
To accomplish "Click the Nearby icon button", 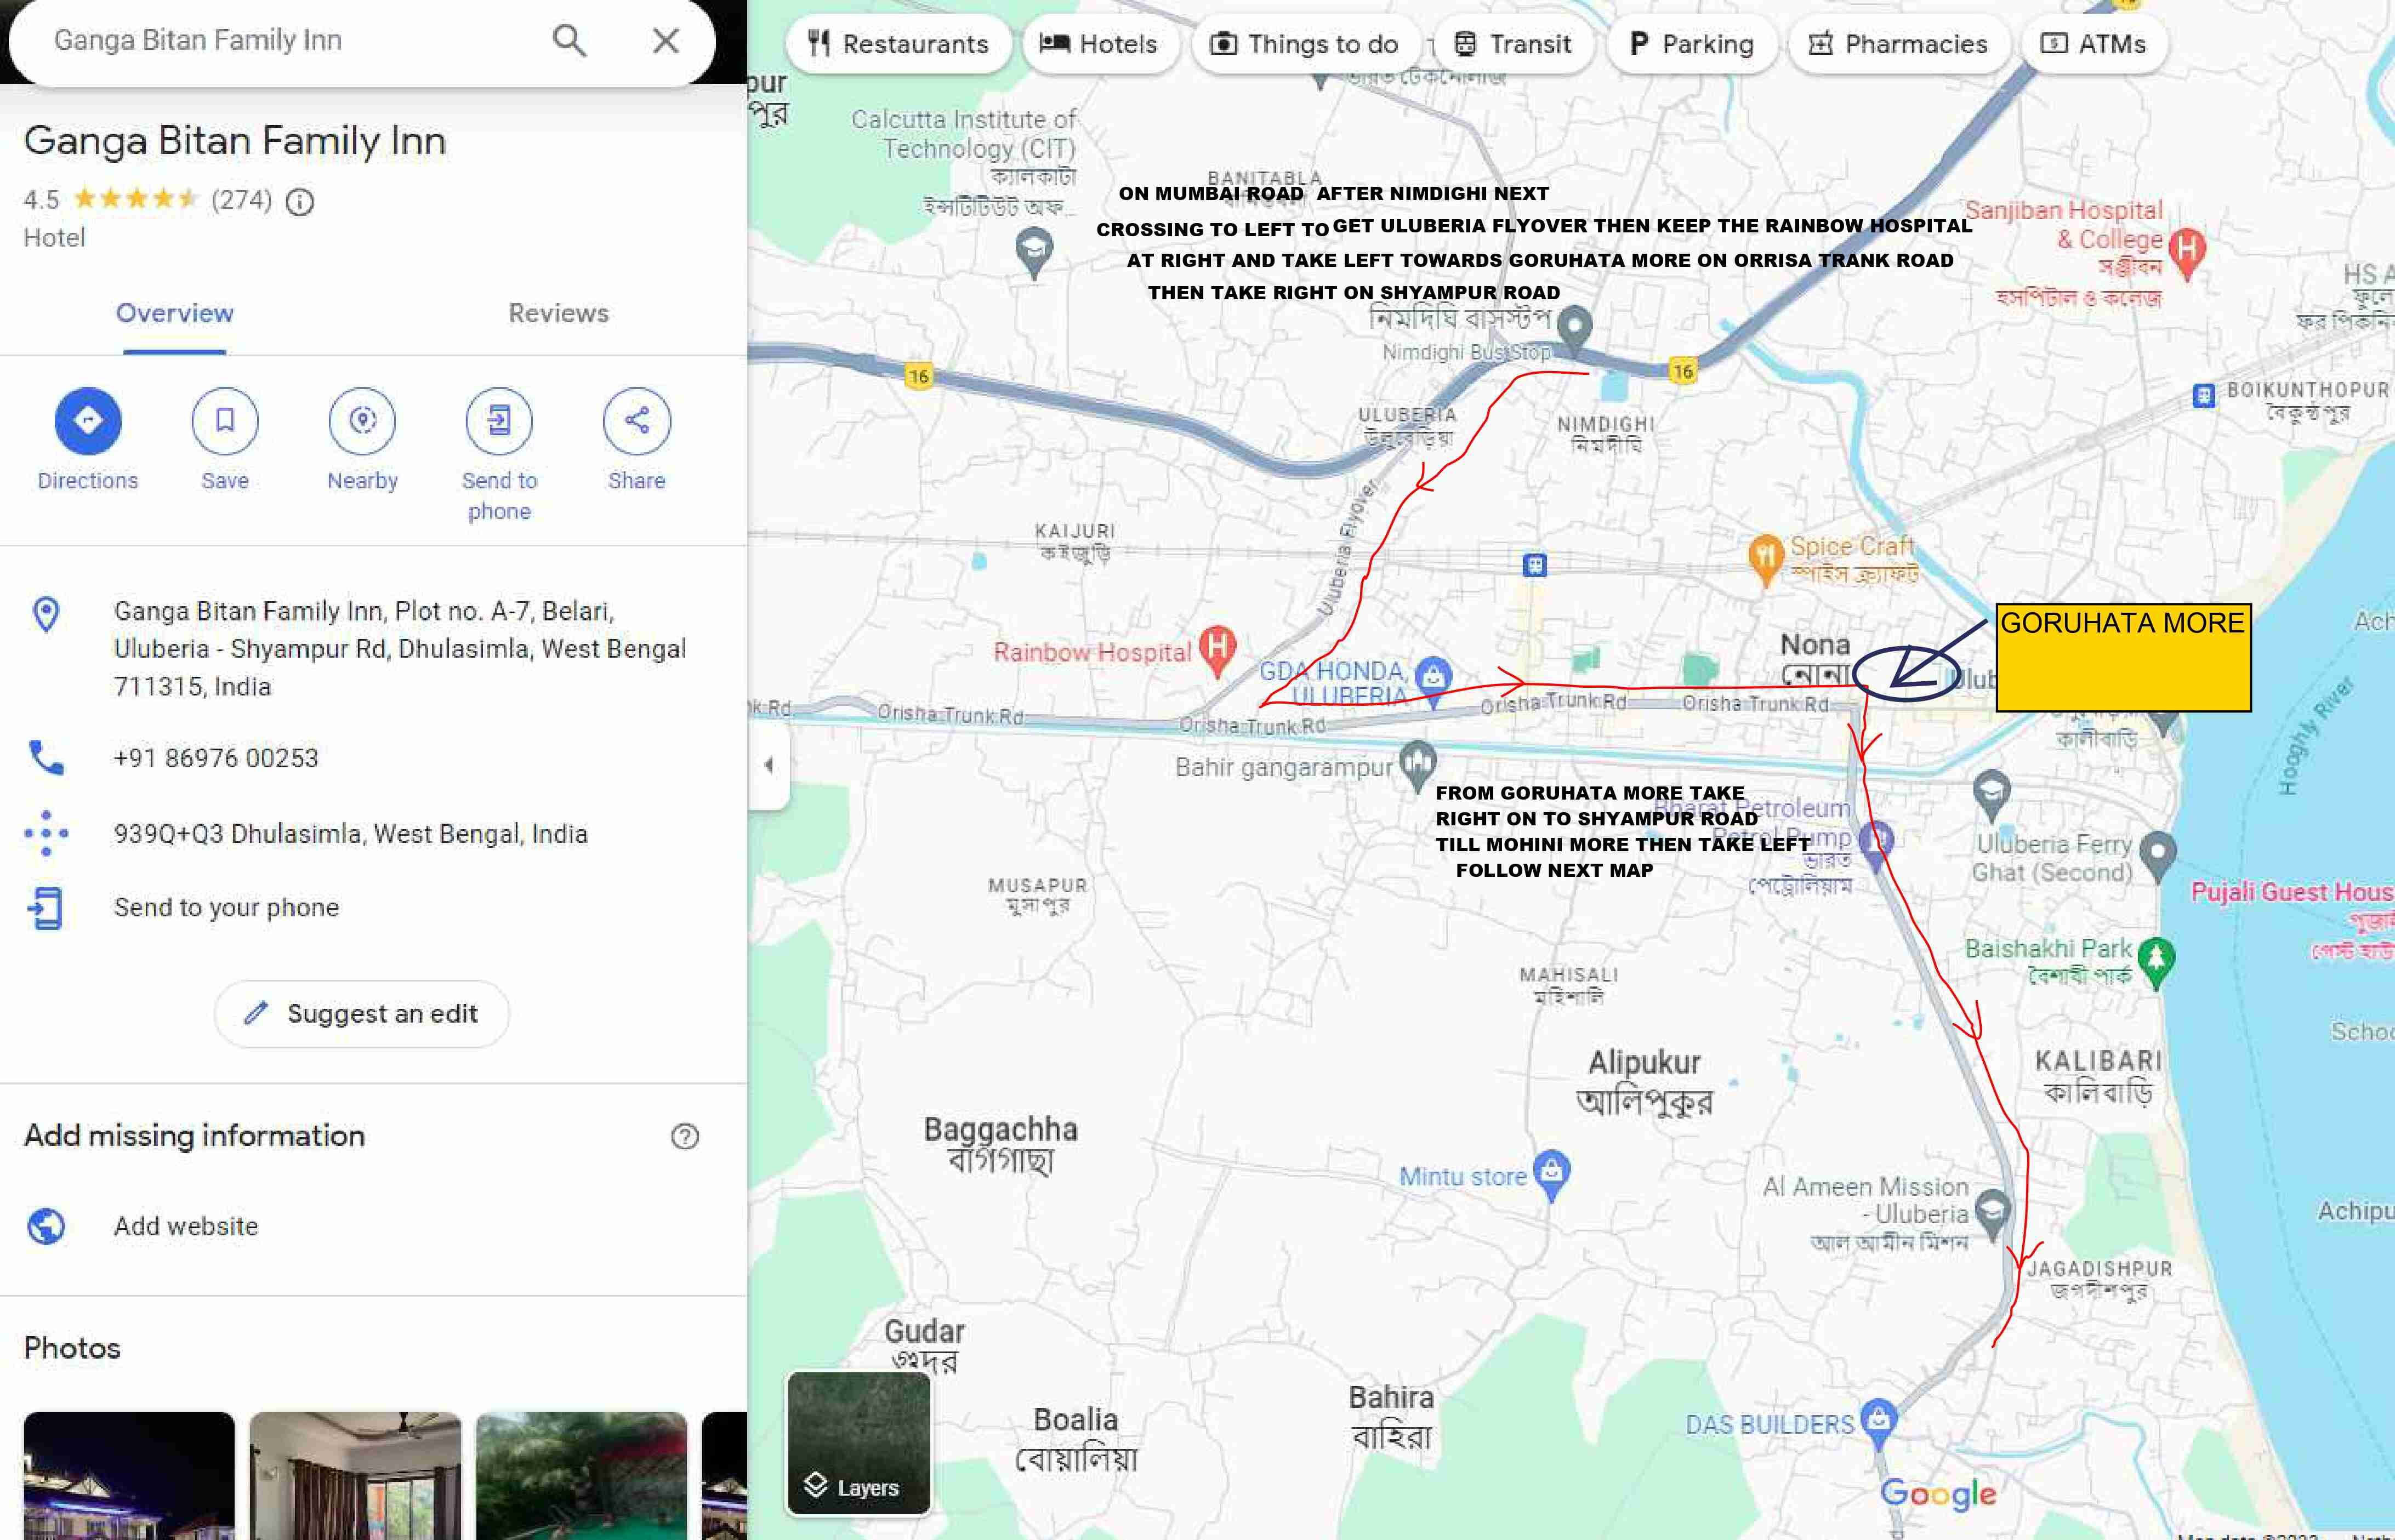I will coord(362,421).
